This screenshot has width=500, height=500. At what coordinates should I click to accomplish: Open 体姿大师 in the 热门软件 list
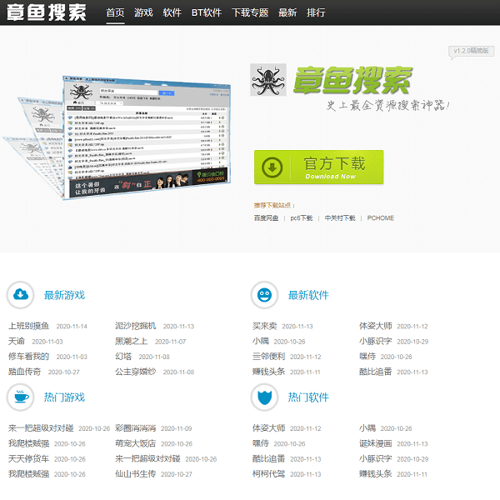click(269, 428)
